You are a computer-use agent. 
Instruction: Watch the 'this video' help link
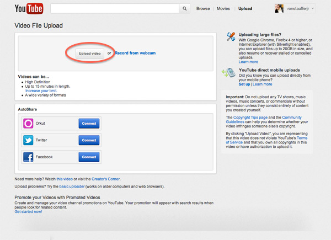tap(65, 179)
